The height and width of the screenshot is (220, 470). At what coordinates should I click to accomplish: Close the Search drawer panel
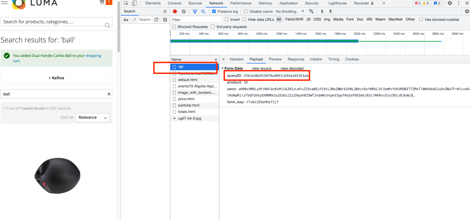(165, 11)
